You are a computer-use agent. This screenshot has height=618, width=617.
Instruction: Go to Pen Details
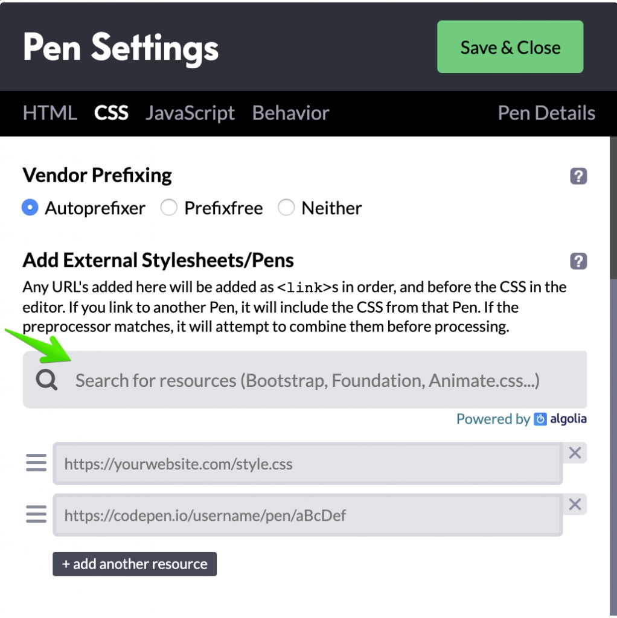pyautogui.click(x=546, y=113)
